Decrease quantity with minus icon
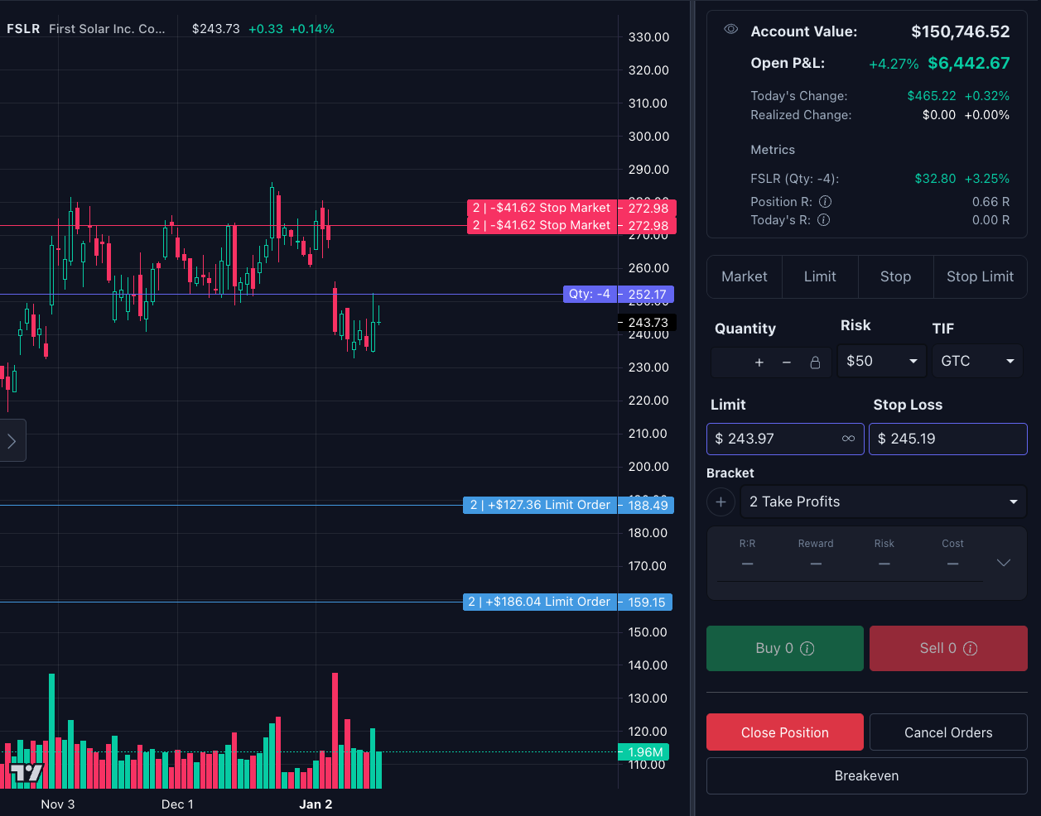Viewport: 1041px width, 816px height. (787, 362)
